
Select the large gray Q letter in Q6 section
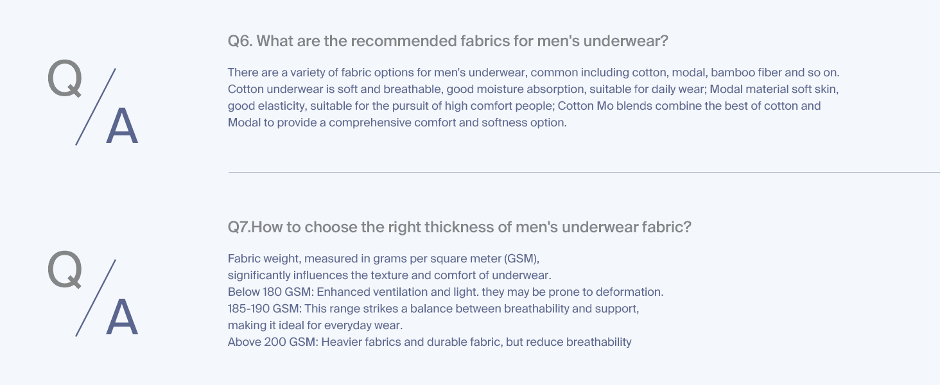click(65, 81)
